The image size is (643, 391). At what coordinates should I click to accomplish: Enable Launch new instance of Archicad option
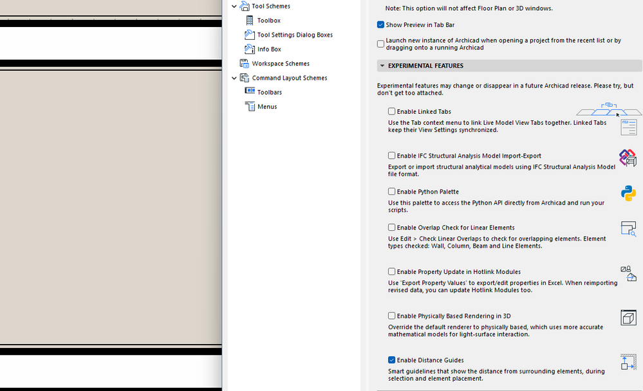[x=380, y=44]
